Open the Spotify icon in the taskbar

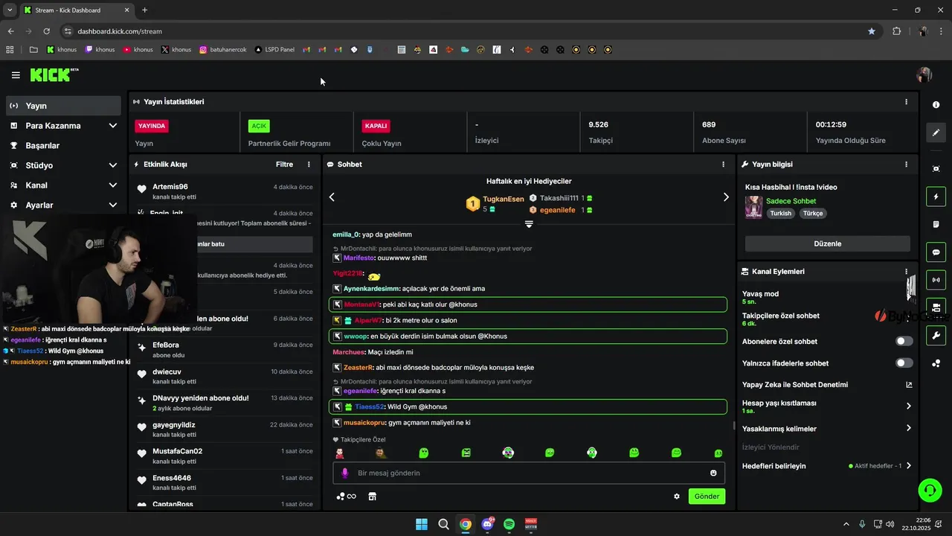pyautogui.click(x=509, y=524)
